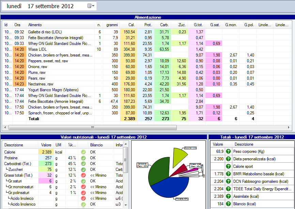Click help icon beside Calorie sport
Screen dimensions: 295x209
pyautogui.click(x=228, y=166)
